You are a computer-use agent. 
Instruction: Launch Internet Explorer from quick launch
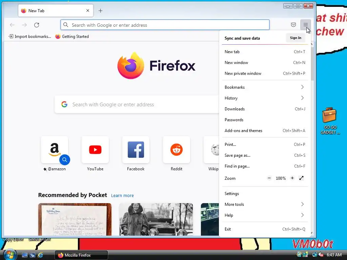(x=40, y=255)
